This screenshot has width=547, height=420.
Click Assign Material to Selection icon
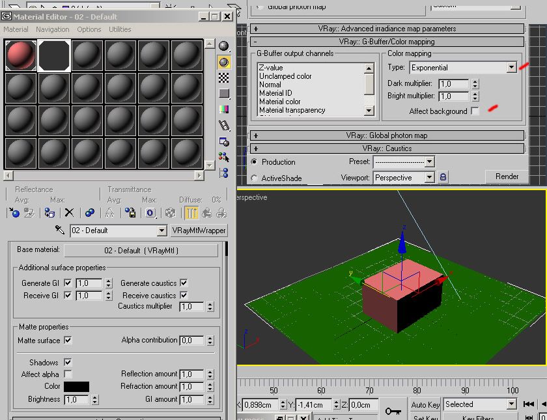click(x=50, y=213)
